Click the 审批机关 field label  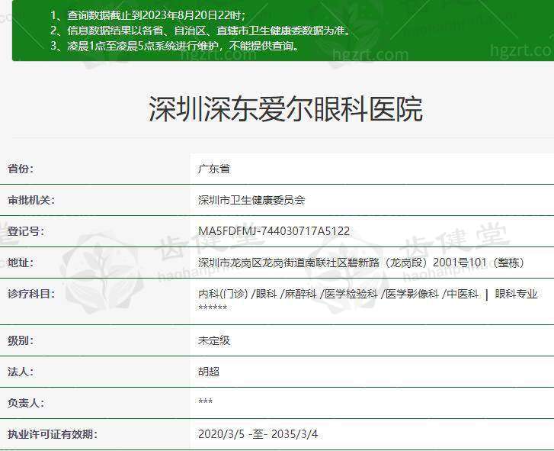click(x=31, y=200)
